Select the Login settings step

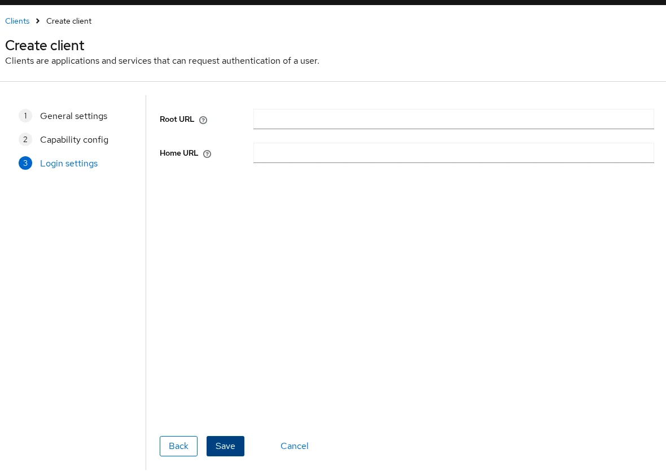[x=69, y=164]
